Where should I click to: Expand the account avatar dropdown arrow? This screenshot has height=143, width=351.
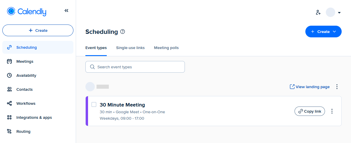click(339, 13)
